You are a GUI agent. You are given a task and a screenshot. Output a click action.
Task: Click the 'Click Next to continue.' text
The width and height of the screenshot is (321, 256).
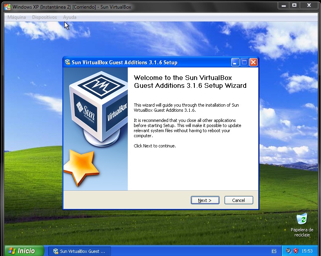[155, 146]
